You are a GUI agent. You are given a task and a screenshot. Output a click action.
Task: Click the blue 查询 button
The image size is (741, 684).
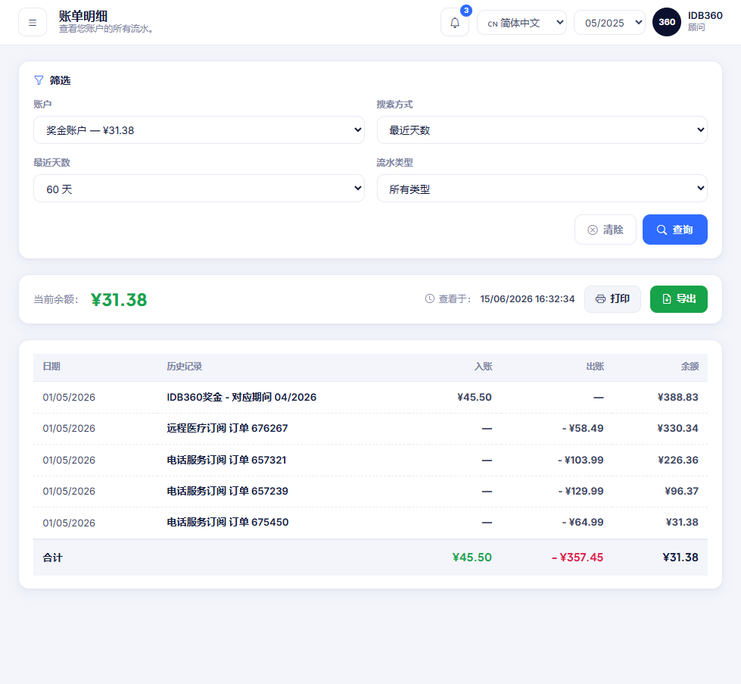[675, 230]
